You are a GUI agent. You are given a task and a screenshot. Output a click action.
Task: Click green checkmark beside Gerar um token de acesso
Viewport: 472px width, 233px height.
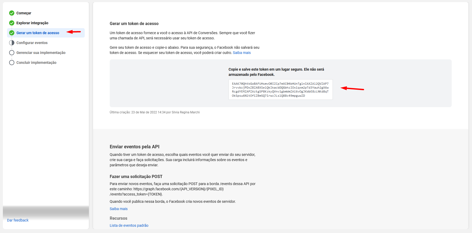point(12,33)
